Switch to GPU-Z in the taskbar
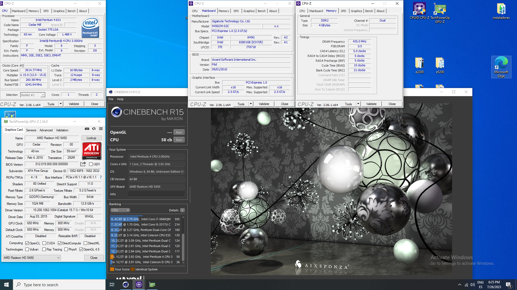 coord(152,285)
